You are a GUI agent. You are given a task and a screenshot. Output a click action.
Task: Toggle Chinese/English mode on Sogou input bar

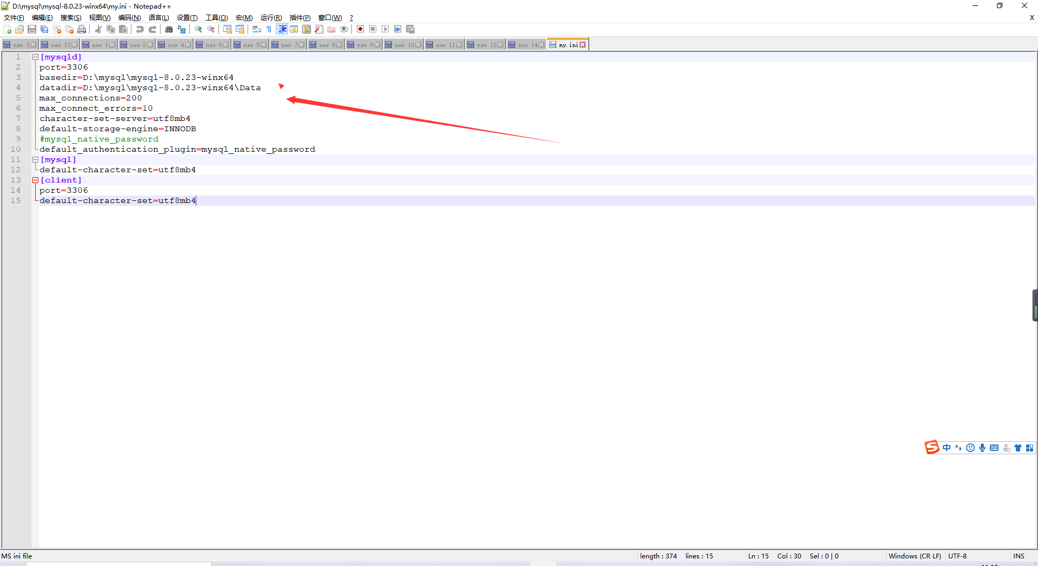click(947, 448)
